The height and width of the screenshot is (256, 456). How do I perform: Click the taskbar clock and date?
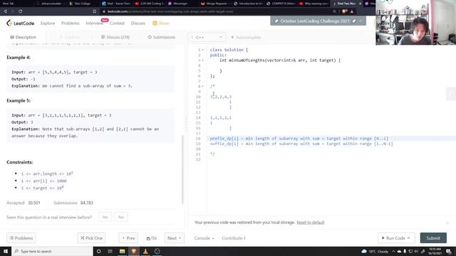pos(435,251)
